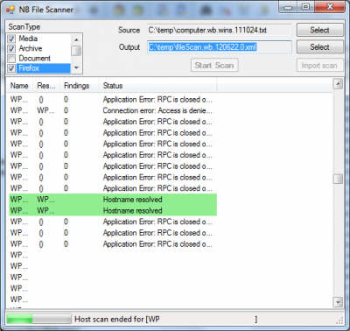Screen dimensions: 350x331
Task: Select the Connection error: Access is denied row
Action: click(113, 110)
